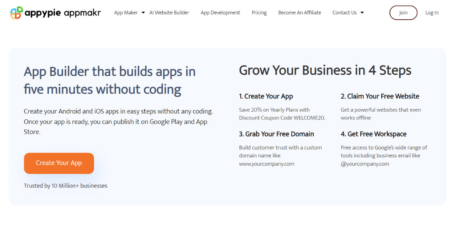
Task: Open AI Website Builder page
Action: [x=169, y=12]
